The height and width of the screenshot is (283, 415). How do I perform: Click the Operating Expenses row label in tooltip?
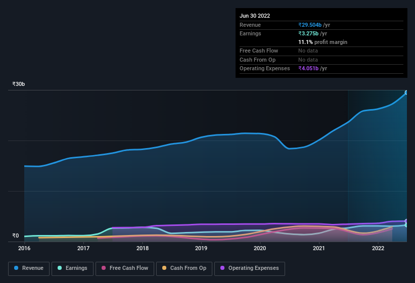(x=265, y=69)
